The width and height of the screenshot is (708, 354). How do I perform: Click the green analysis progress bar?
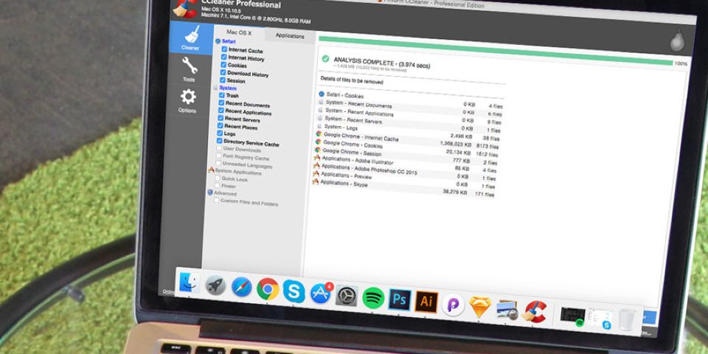tap(496, 51)
